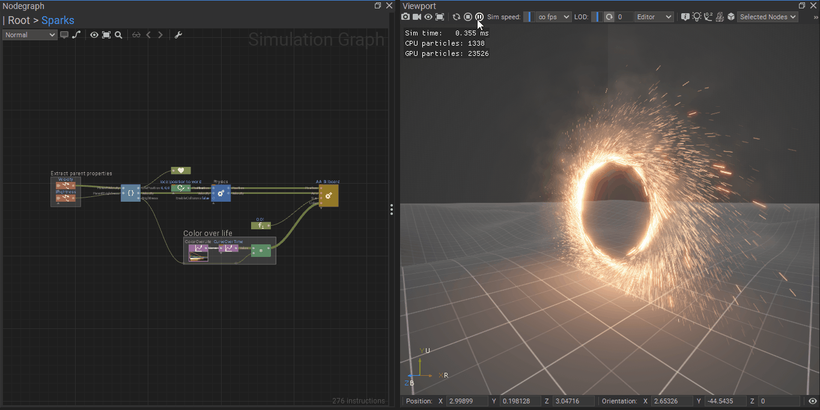The height and width of the screenshot is (410, 820).
Task: Select the AA Billboard node
Action: pos(329,195)
